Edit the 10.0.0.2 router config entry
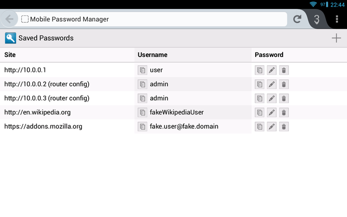This screenshot has width=347, height=217. pyautogui.click(x=272, y=84)
